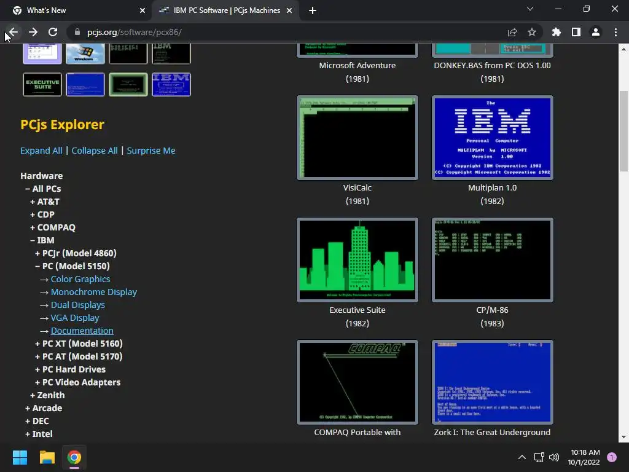
Task: Open network settings tray icon
Action: [539, 457]
